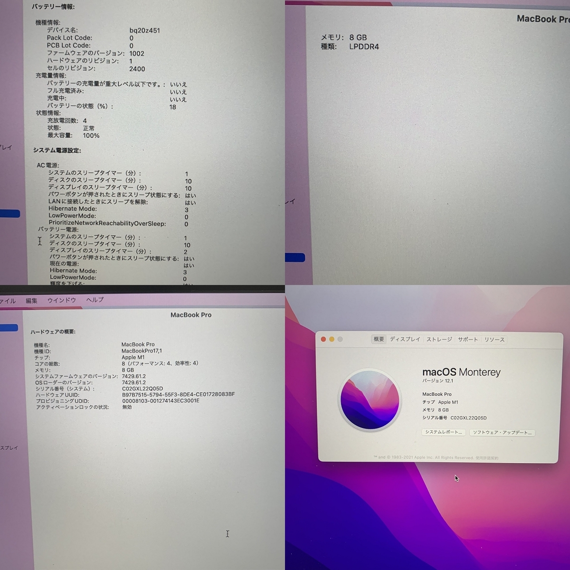Open the ヘルプ menu
The width and height of the screenshot is (570, 570).
click(95, 300)
